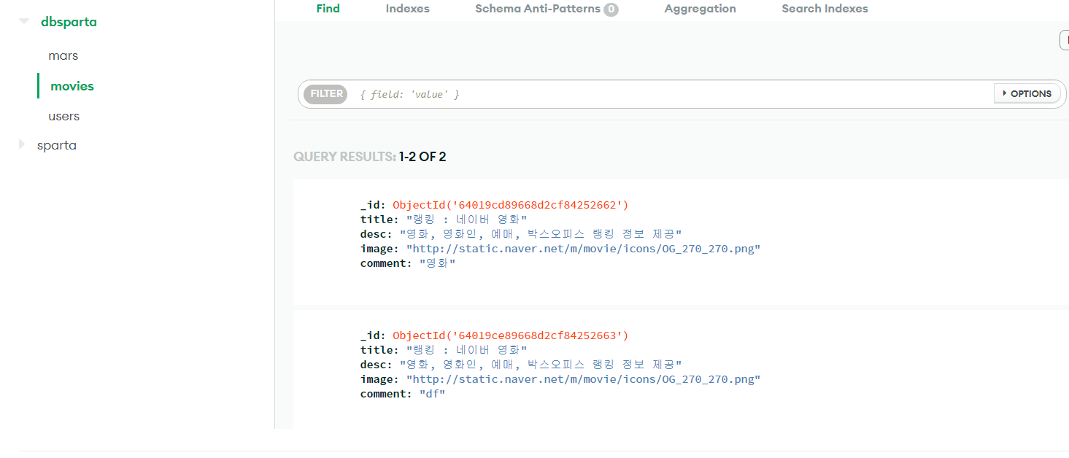1069x458 pixels.
Task: Select ObjectId ending in 2662
Action: tap(510, 205)
